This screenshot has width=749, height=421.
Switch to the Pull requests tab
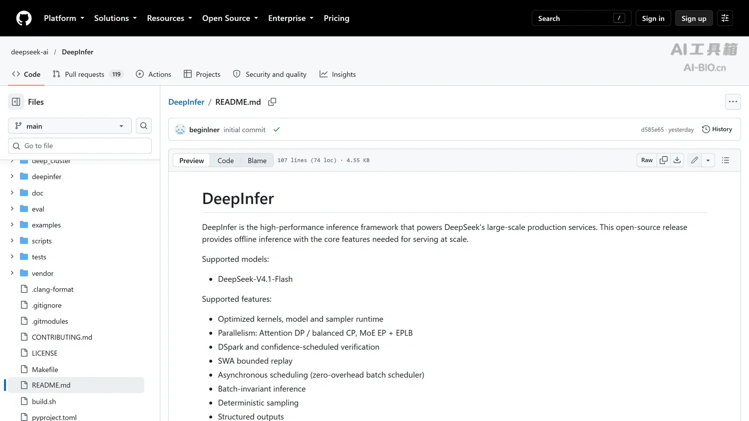(x=88, y=74)
